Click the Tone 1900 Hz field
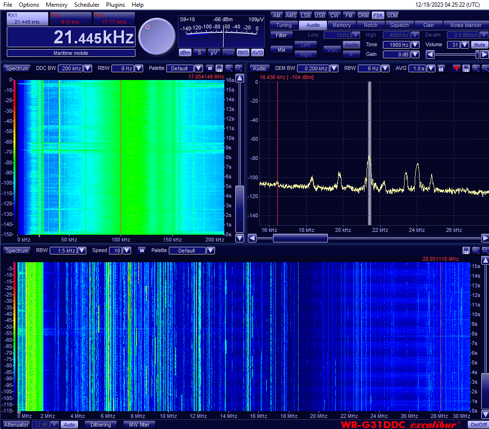 click(397, 45)
